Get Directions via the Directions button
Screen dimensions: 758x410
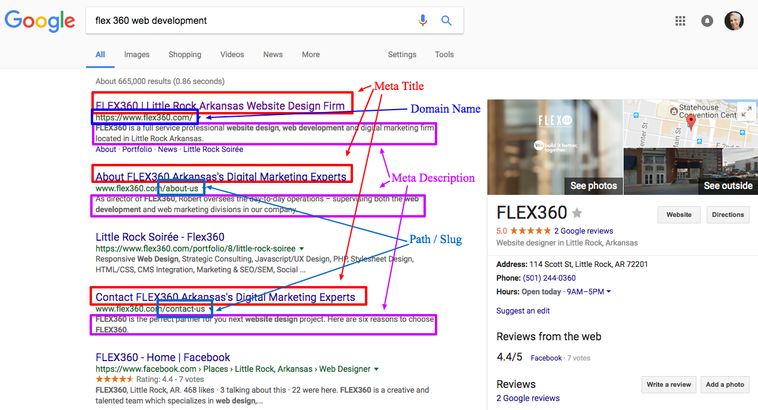pyautogui.click(x=728, y=215)
